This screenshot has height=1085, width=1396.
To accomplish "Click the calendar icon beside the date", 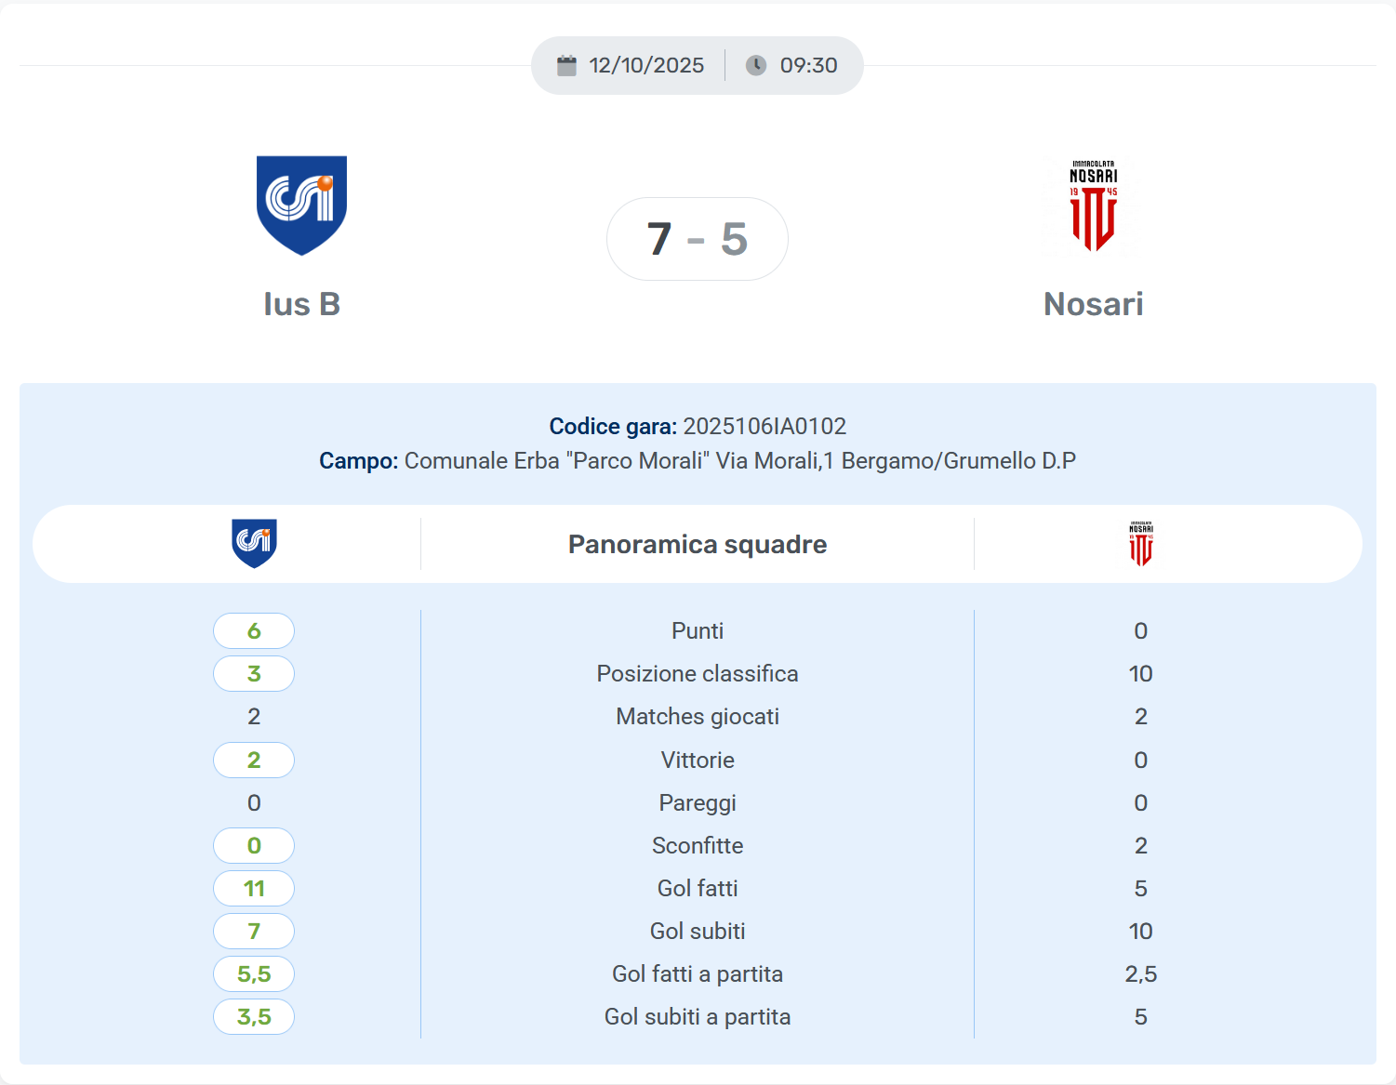I will click(566, 65).
